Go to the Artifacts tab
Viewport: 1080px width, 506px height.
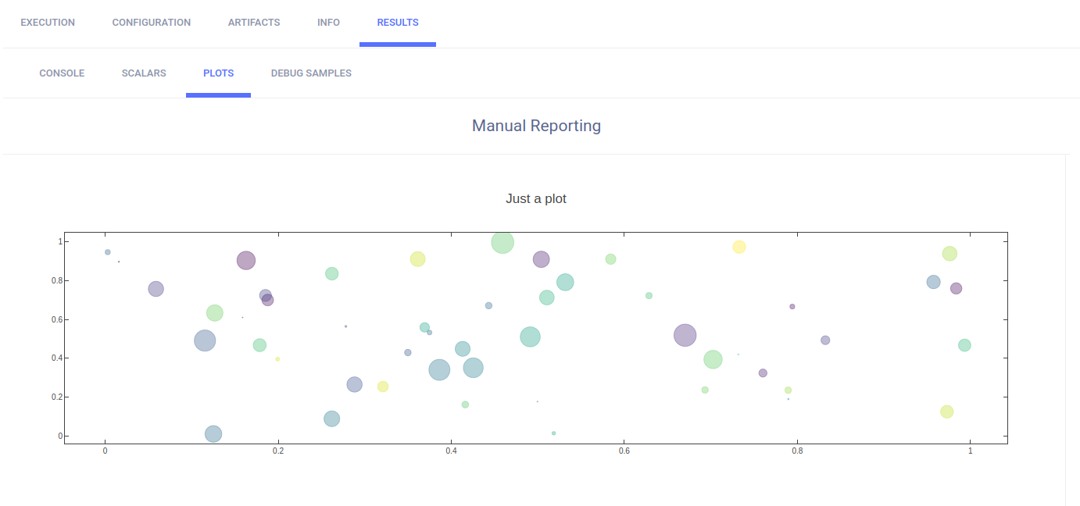pyautogui.click(x=254, y=23)
